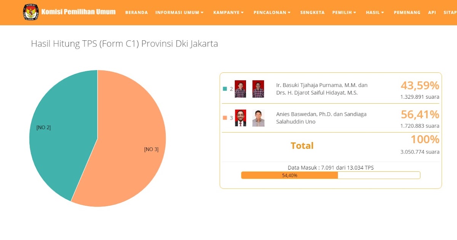Click the Komisi Pemilihan Umum header text
The image size is (457, 240).
pos(78,11)
